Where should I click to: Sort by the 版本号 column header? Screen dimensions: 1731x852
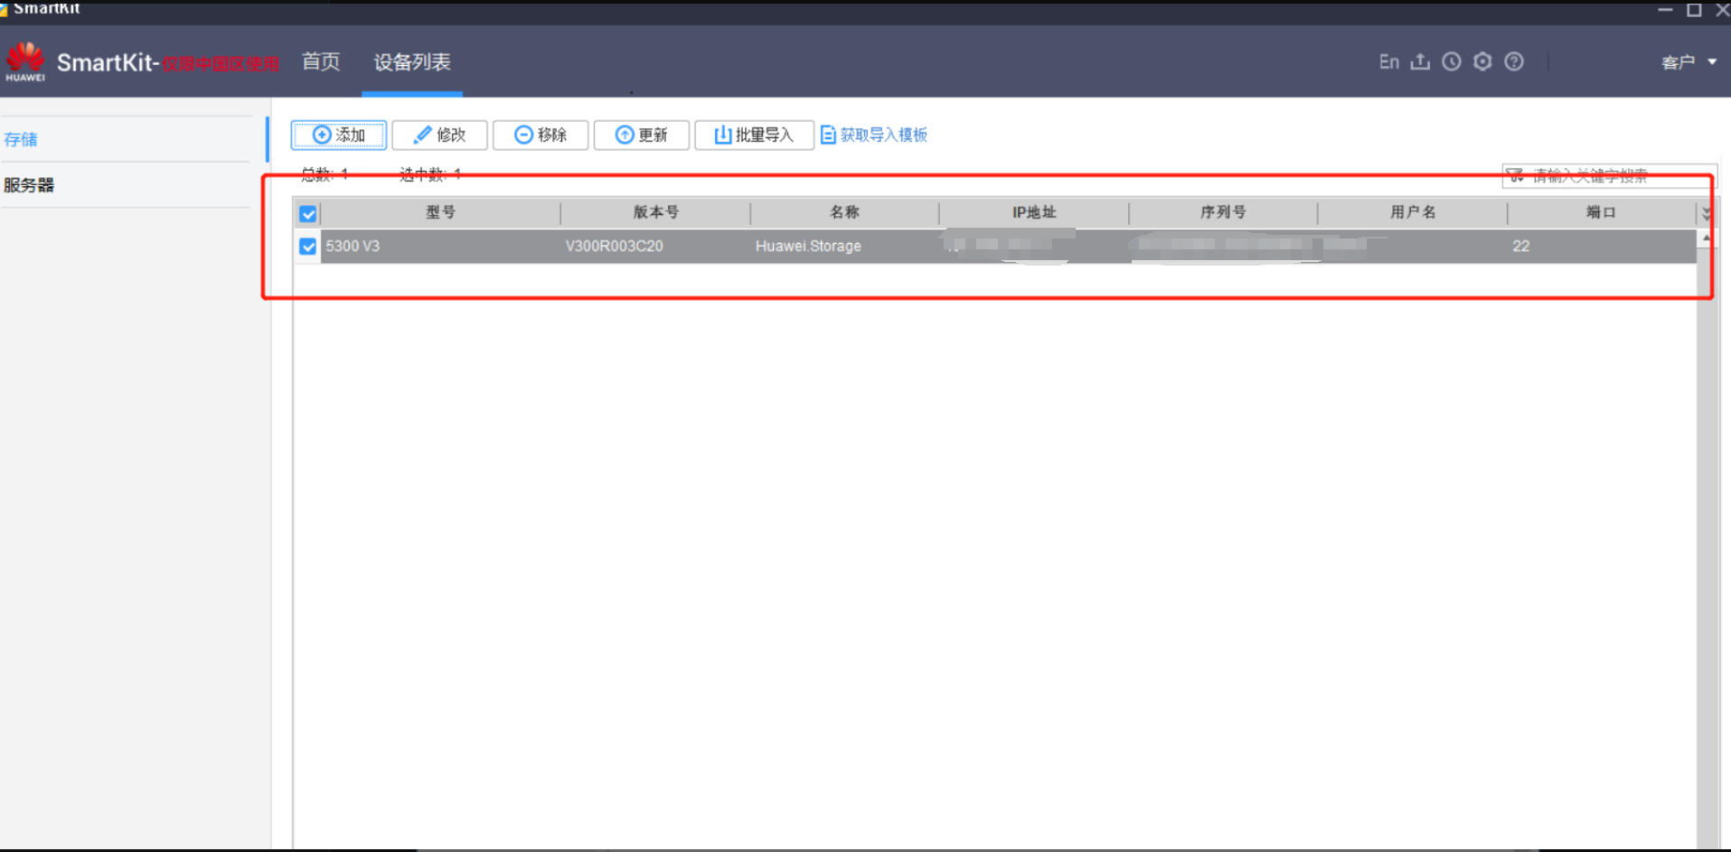[x=655, y=212]
